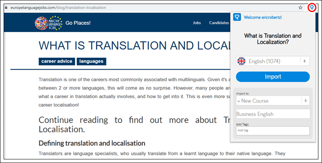Open the Jobs menu item
This screenshot has height=163, width=322.
tap(197, 23)
